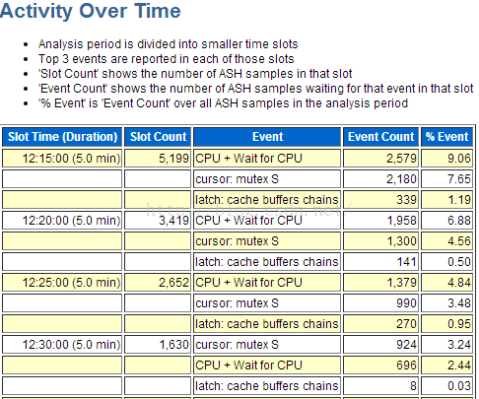Click cursor: mutex S with count 2,180

[x=237, y=179]
